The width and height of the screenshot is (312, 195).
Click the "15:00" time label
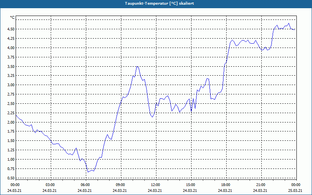[191, 185]
